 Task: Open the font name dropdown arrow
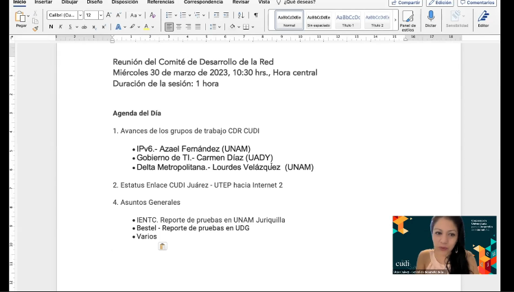(x=80, y=15)
